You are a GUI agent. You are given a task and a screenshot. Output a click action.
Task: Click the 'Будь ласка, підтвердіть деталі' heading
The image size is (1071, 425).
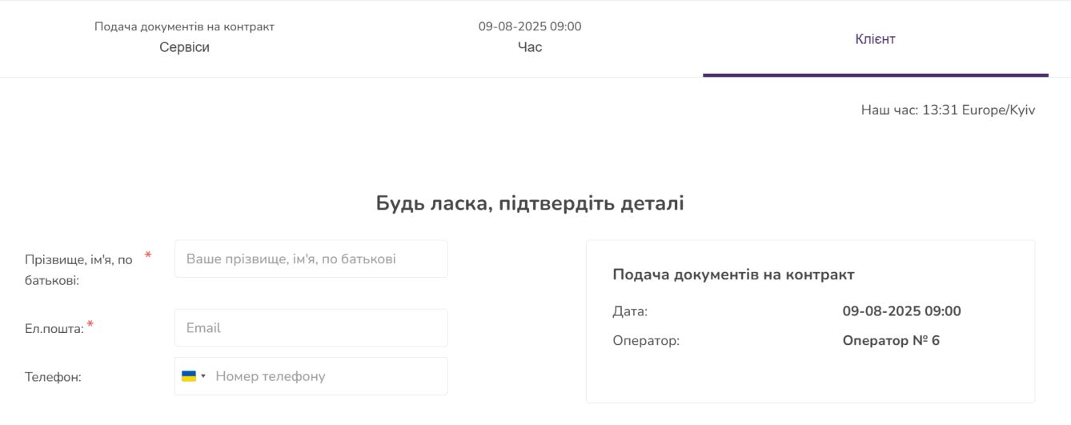pos(530,203)
